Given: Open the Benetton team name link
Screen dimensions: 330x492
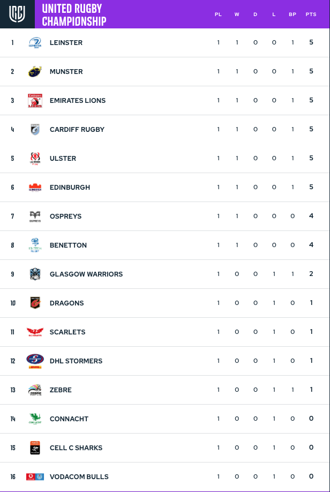Looking at the screenshot, I should coord(68,245).
